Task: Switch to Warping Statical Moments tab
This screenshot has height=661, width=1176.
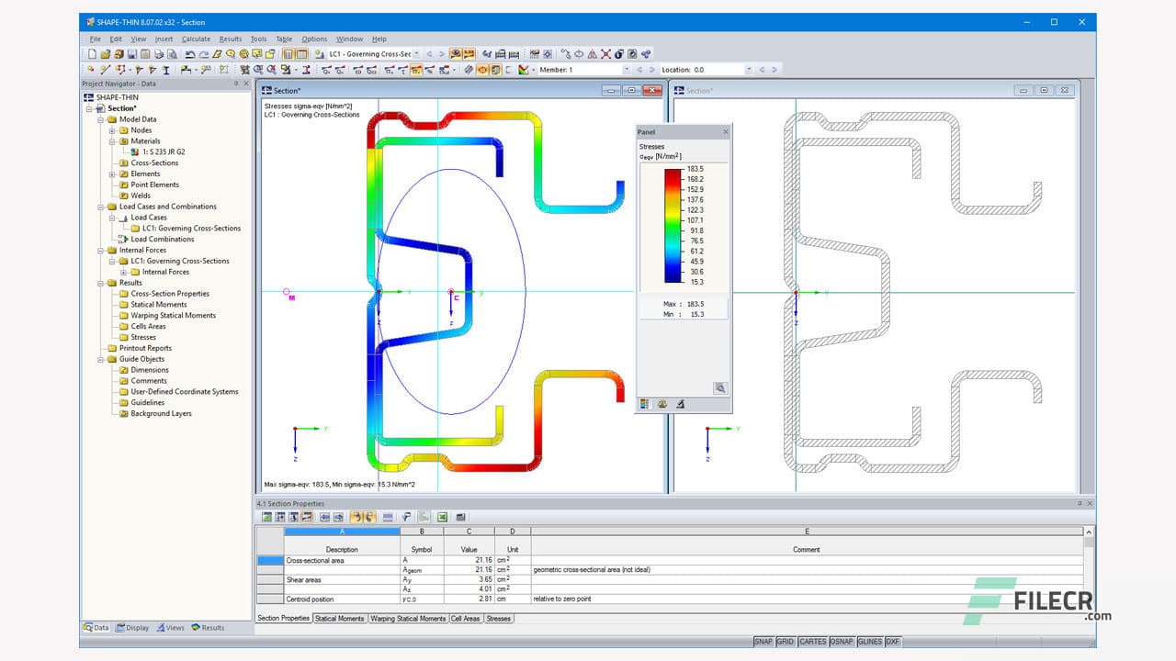Action: coord(408,619)
